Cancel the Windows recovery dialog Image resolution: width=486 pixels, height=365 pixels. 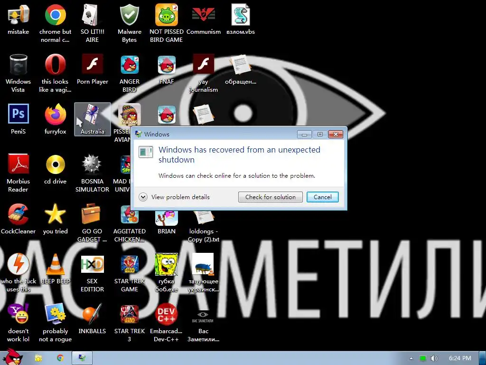tap(322, 197)
